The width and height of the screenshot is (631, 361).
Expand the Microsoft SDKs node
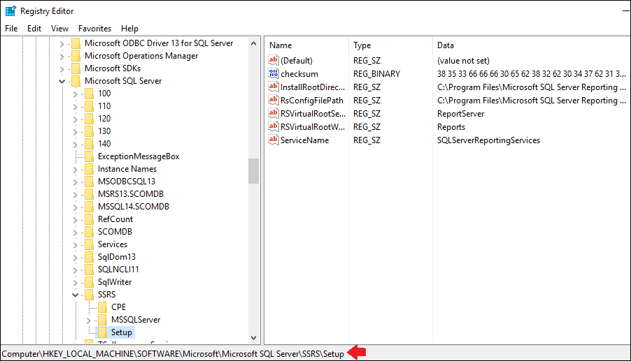[x=62, y=69]
